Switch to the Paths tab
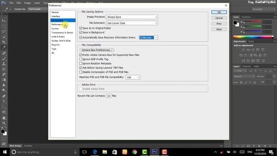This screenshot has height=156, width=277. click(x=256, y=66)
